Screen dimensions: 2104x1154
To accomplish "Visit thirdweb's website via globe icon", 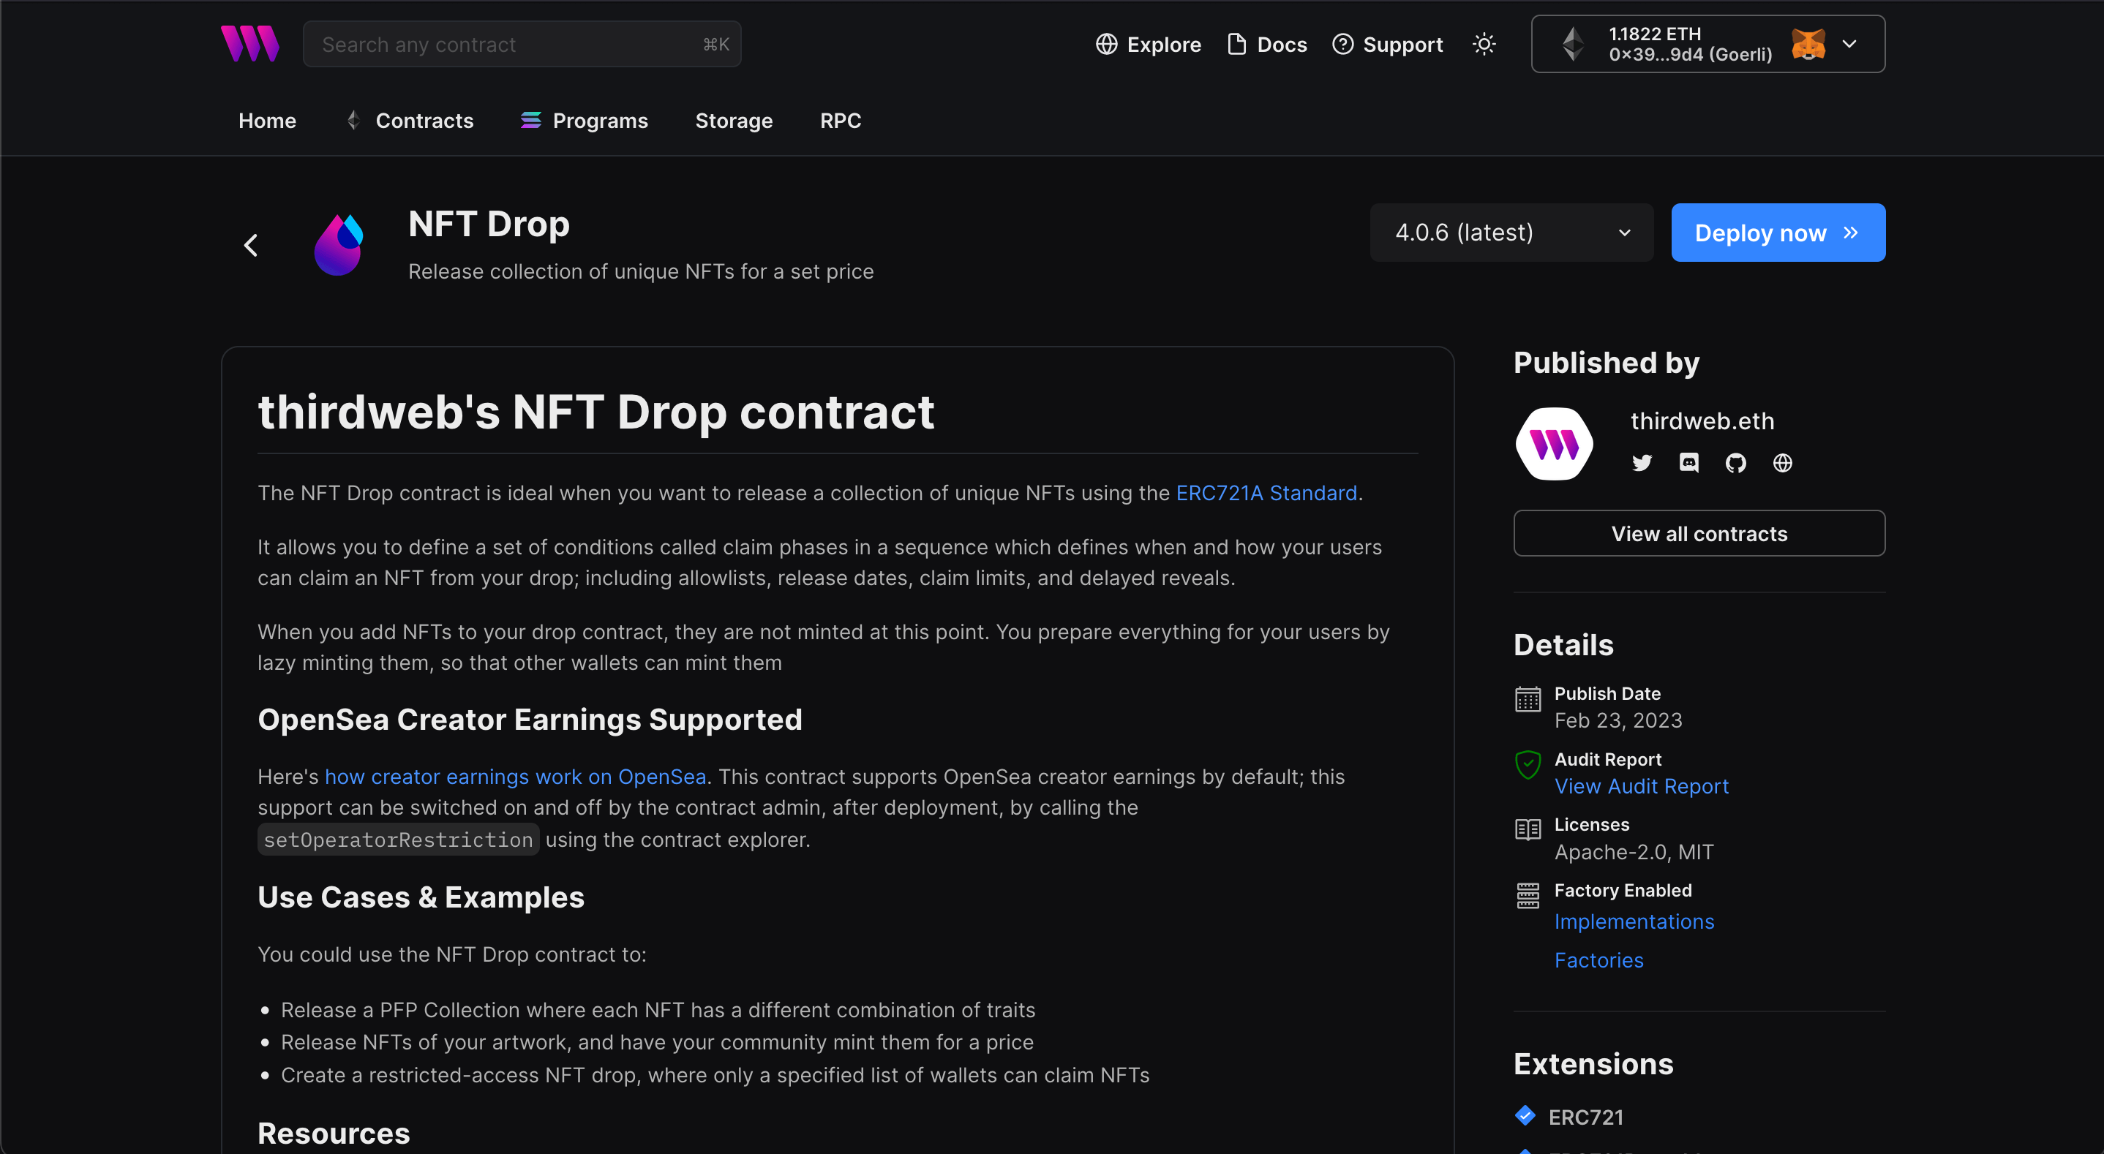I will (x=1782, y=463).
